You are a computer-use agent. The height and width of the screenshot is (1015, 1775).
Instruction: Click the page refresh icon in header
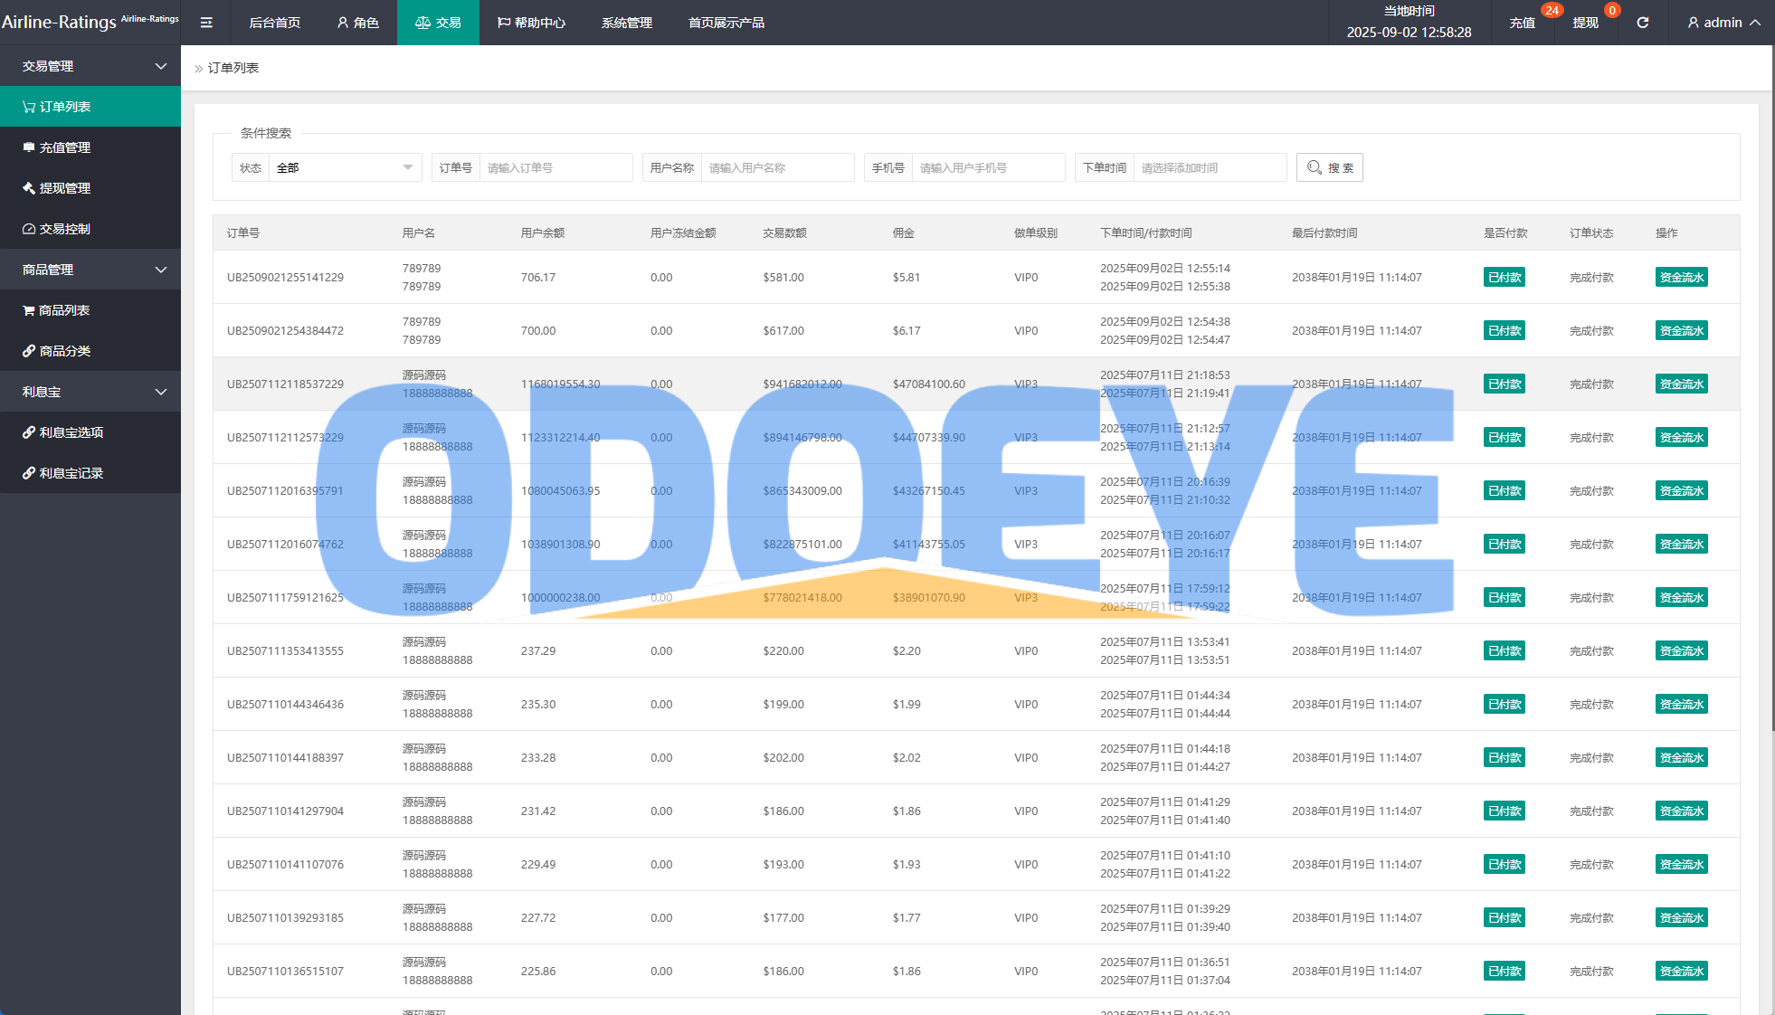pyautogui.click(x=1642, y=23)
